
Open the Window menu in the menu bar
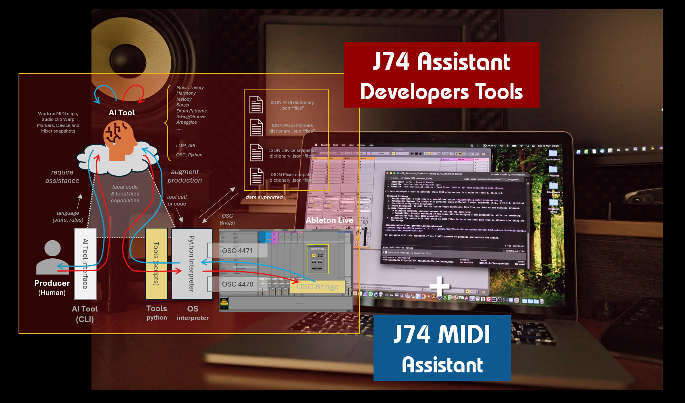click(361, 145)
